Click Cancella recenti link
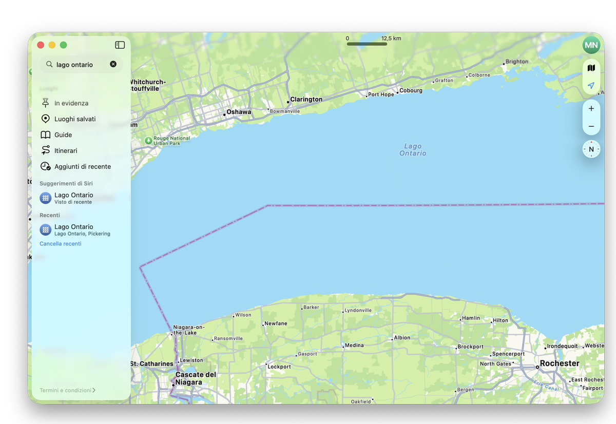This screenshot has height=424, width=616. [61, 244]
